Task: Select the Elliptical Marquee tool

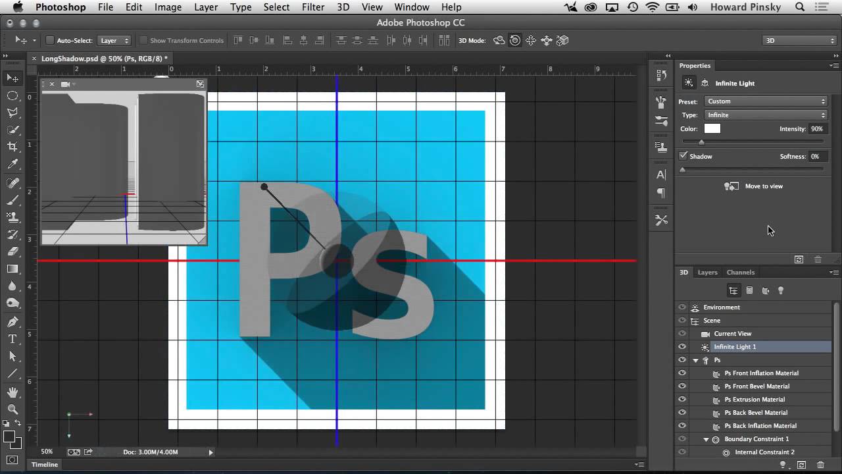Action: point(12,95)
